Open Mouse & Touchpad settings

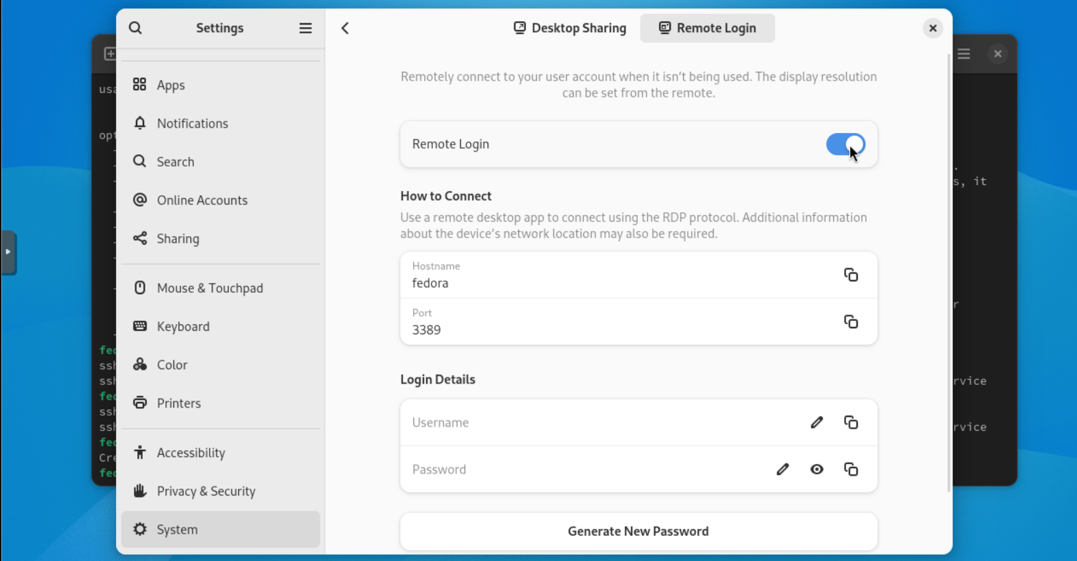tap(221, 288)
